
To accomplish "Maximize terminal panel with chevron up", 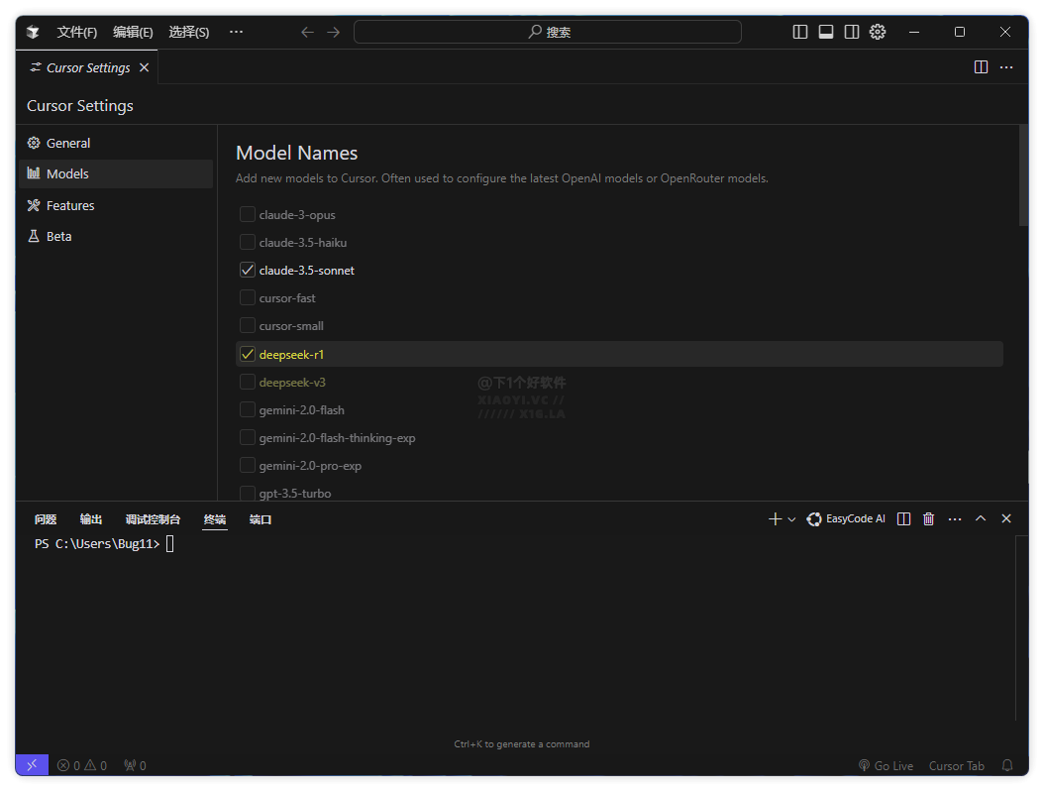I will click(x=981, y=518).
